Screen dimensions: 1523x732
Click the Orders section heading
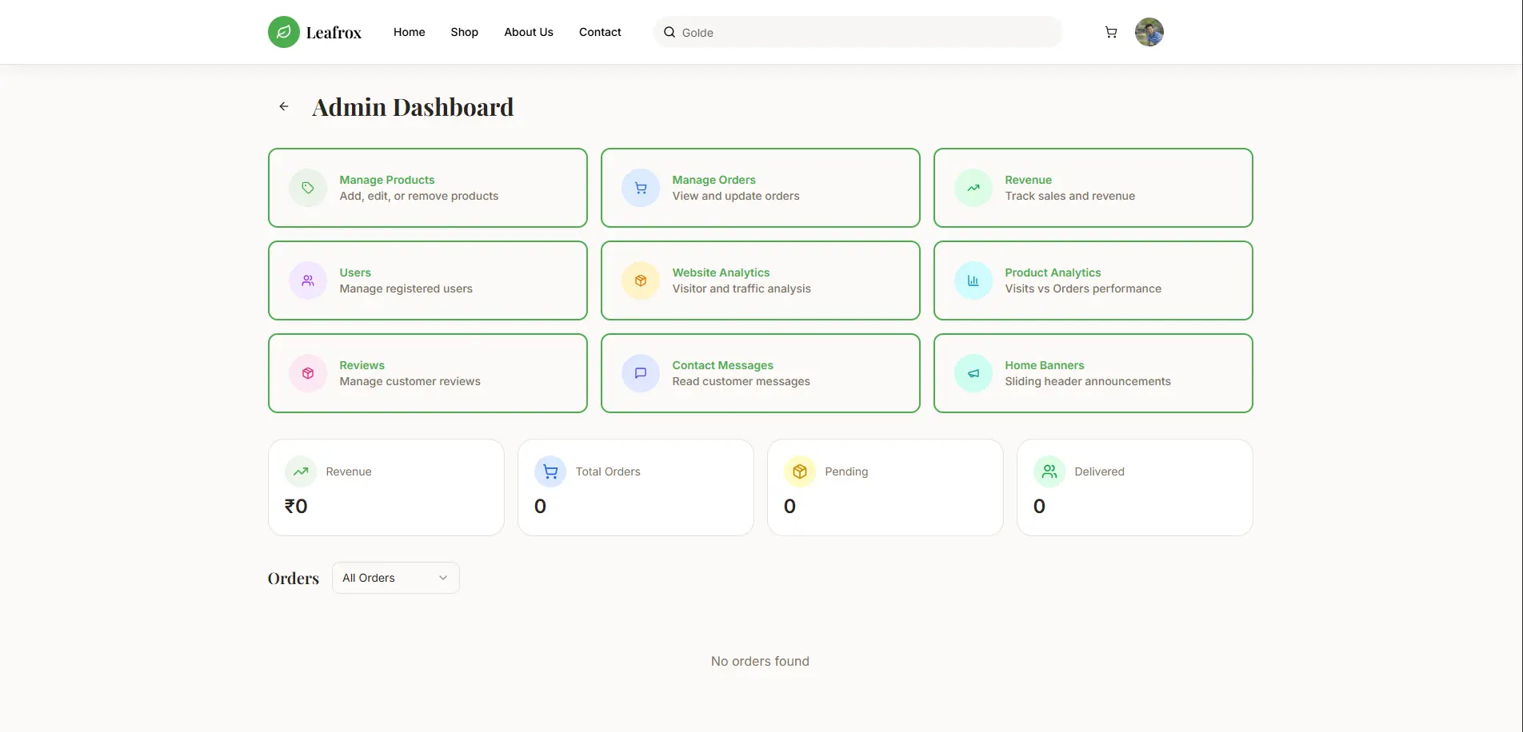(293, 578)
